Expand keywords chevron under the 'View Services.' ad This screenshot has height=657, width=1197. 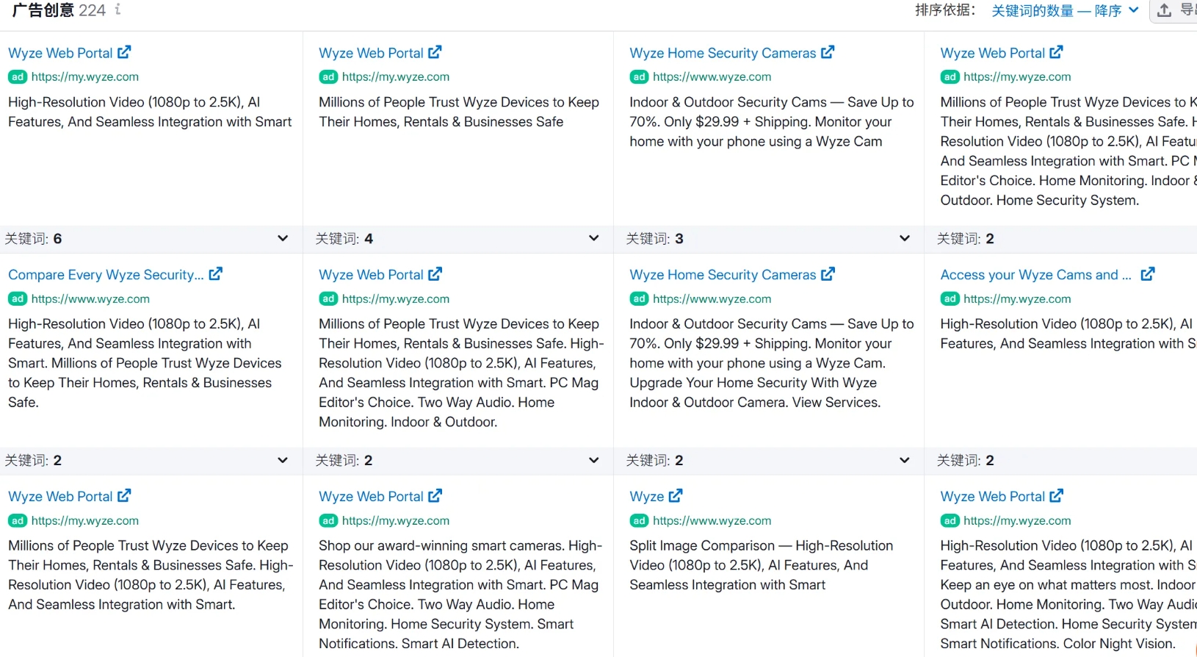pos(905,460)
